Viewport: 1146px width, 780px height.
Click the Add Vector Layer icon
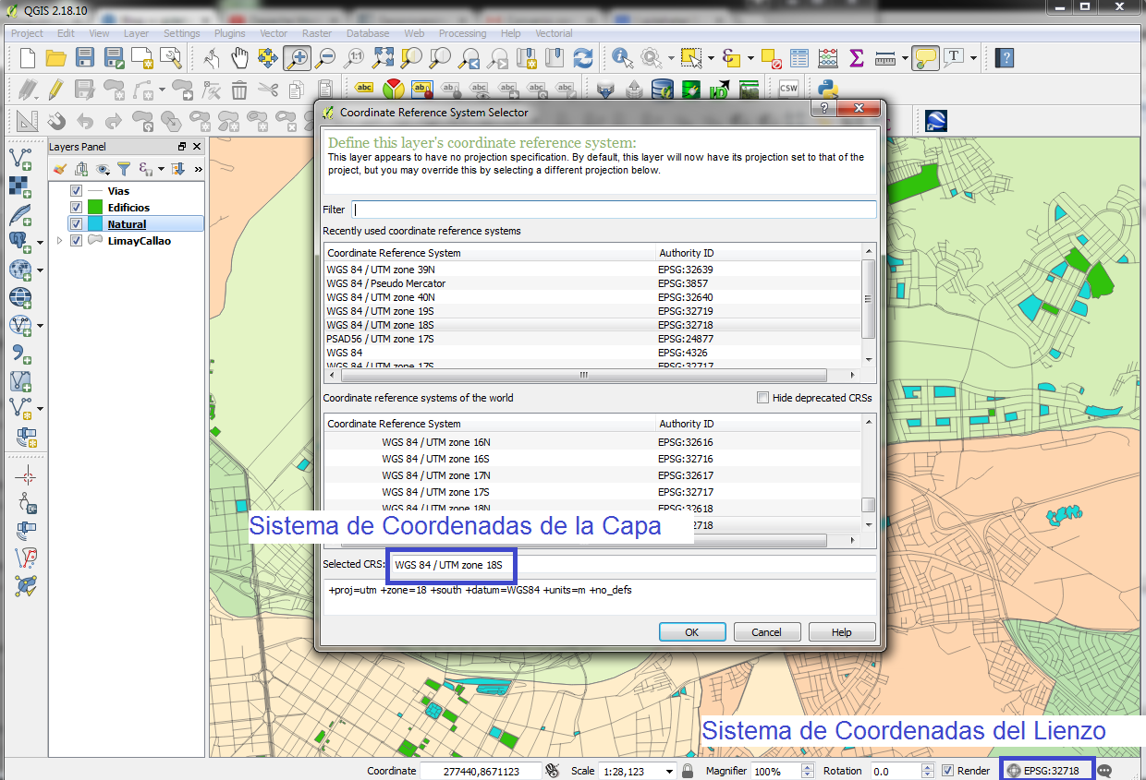[x=20, y=158]
